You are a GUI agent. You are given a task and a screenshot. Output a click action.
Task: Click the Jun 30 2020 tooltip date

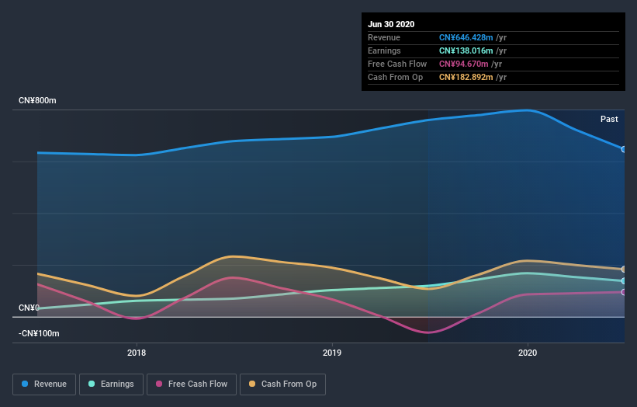pyautogui.click(x=391, y=24)
